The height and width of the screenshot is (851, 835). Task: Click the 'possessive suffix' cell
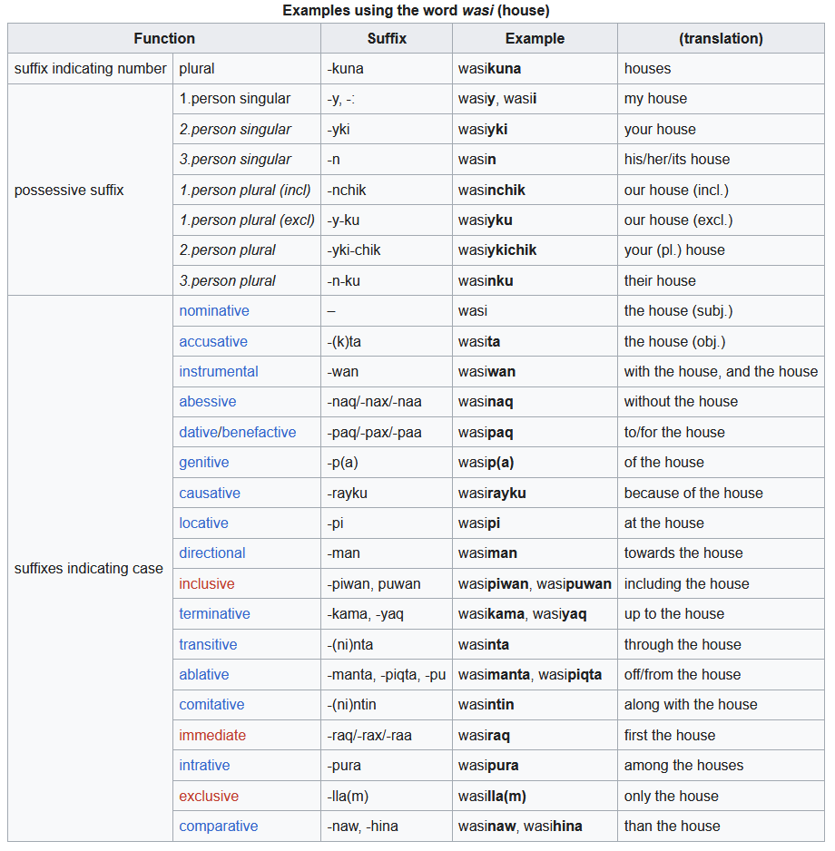(x=90, y=190)
